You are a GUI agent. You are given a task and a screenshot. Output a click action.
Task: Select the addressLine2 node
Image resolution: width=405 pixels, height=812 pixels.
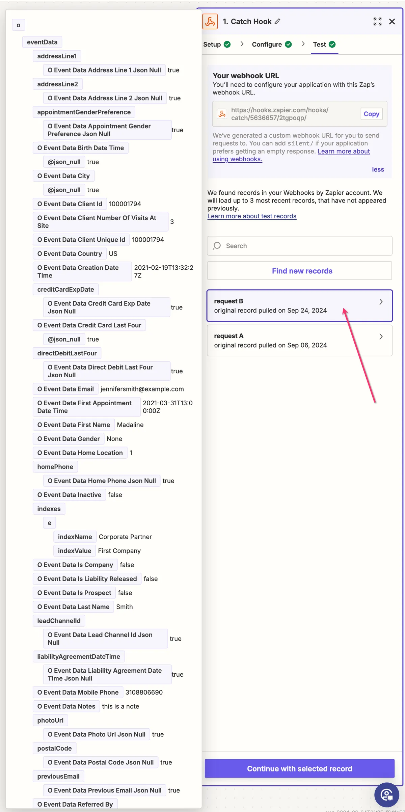click(x=58, y=84)
